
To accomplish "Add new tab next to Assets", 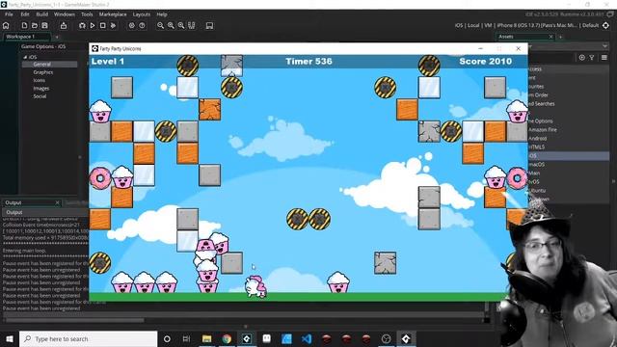I will [560, 37].
